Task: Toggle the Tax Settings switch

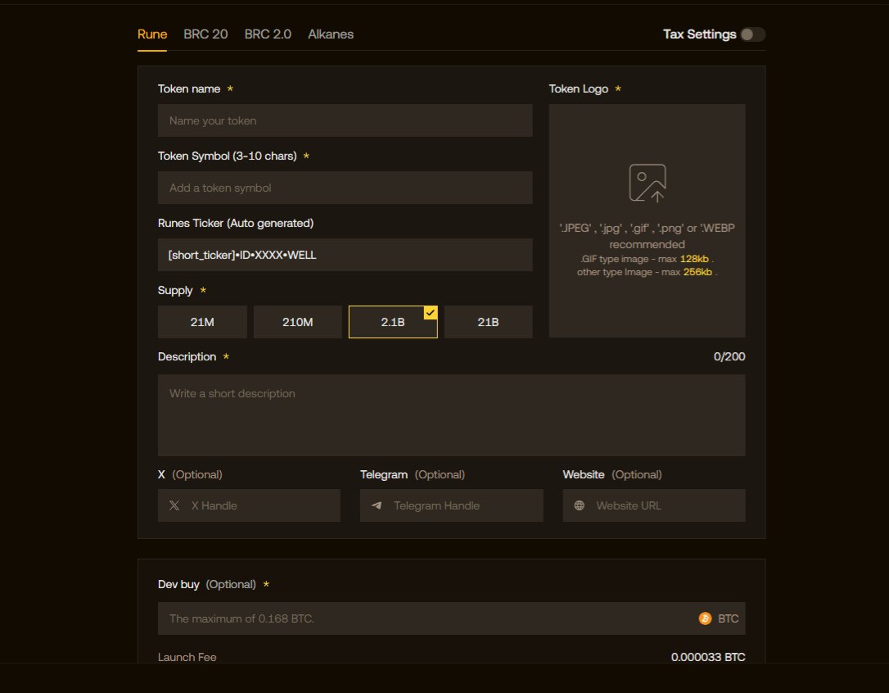Action: (x=752, y=34)
